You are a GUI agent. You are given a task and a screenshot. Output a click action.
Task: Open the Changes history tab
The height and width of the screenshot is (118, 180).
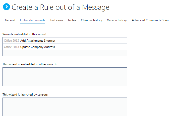91,20
